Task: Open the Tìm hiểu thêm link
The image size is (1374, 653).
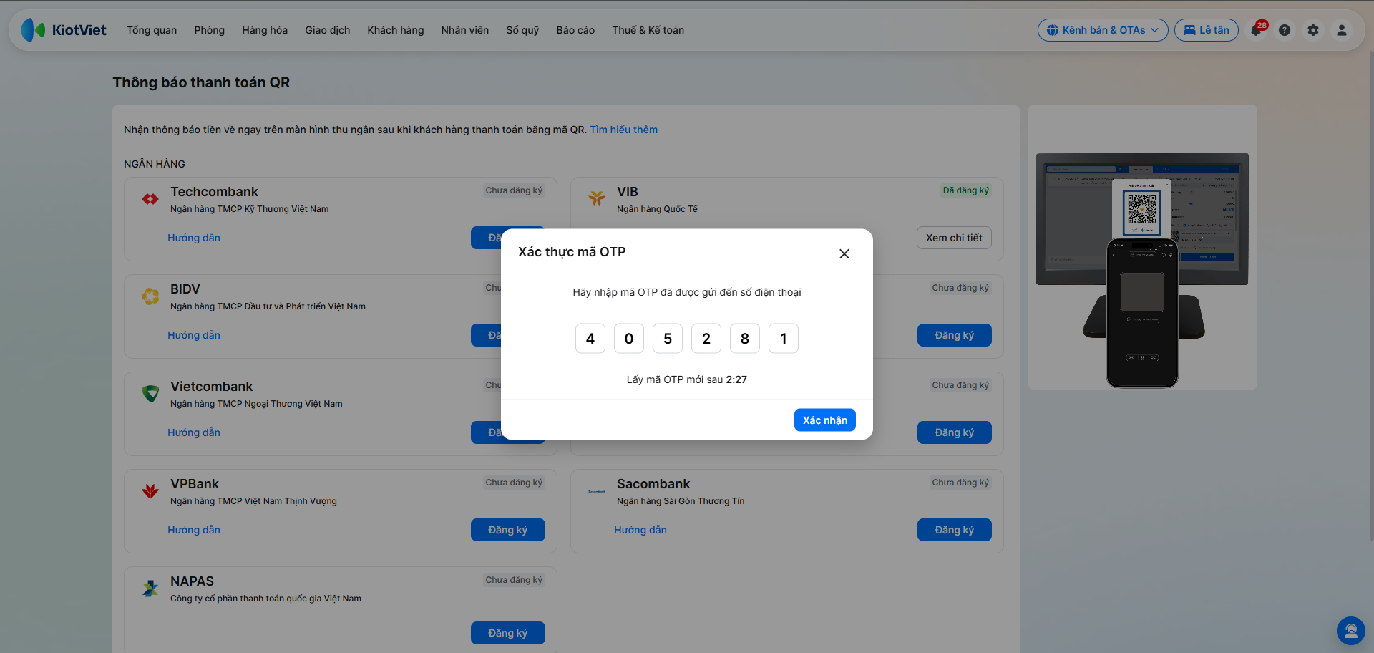Action: [x=624, y=130]
